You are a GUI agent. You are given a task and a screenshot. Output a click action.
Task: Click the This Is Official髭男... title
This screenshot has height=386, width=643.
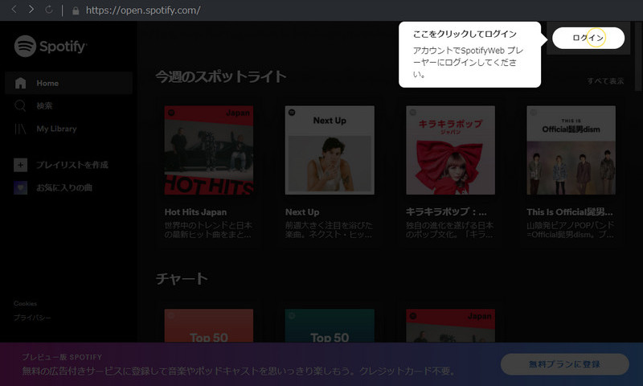click(570, 212)
